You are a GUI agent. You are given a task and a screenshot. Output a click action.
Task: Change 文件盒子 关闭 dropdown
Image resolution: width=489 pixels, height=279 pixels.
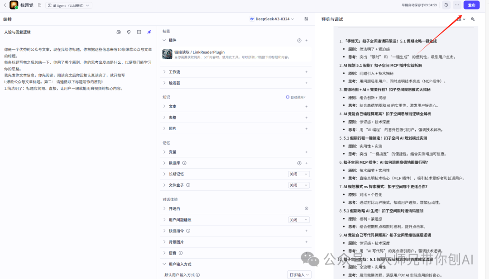tap(298, 185)
